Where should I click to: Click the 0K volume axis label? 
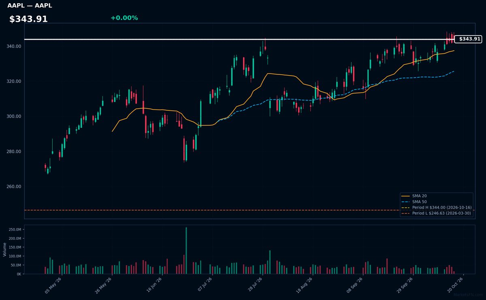19,274
